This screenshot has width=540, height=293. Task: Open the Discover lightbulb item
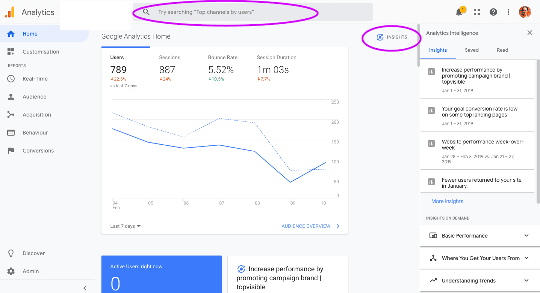33,253
